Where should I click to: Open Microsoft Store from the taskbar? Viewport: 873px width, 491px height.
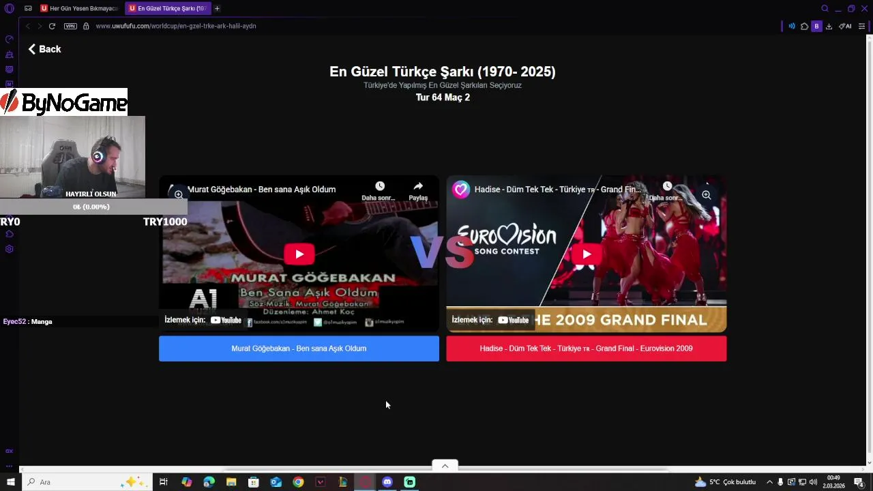pos(254,482)
